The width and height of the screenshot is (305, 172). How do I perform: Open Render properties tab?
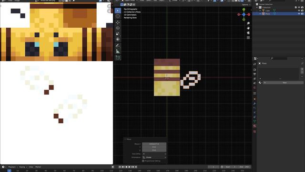pos(254,70)
